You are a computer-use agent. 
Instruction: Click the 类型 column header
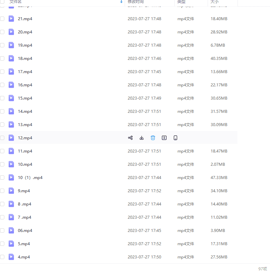click(x=181, y=2)
